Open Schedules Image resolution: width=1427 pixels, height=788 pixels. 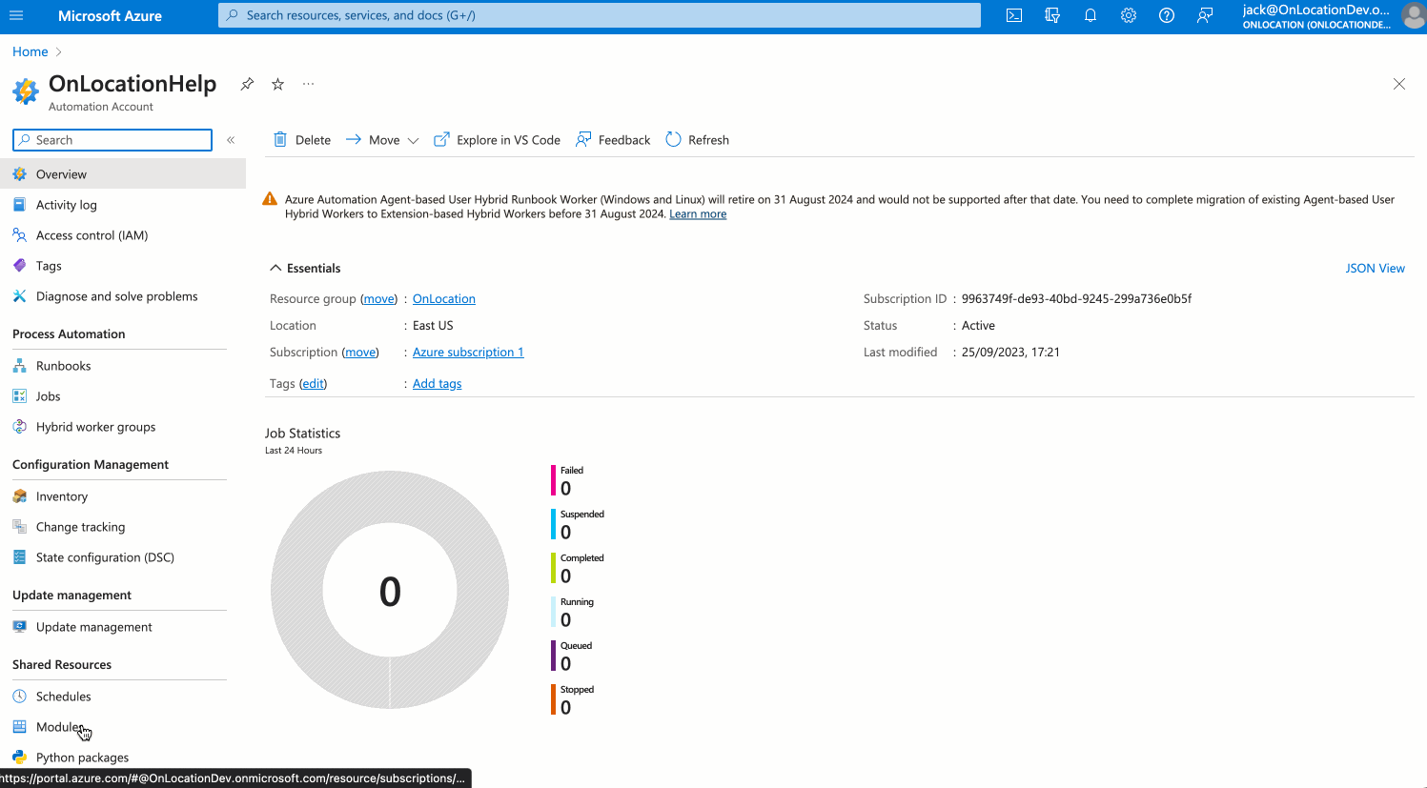click(x=123, y=697)
